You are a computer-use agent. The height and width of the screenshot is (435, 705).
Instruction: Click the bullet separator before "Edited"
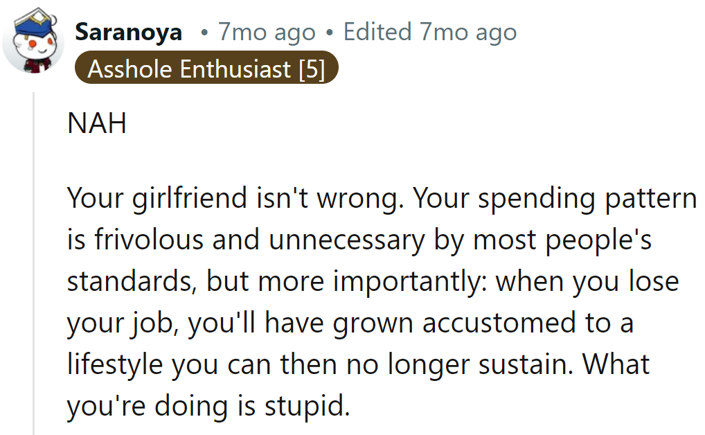pos(329,33)
